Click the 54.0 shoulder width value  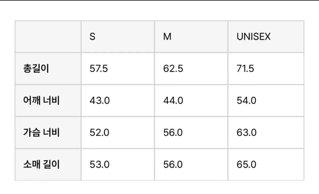pos(246,101)
